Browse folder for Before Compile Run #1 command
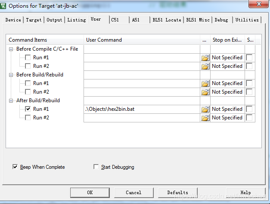Screen dimensions: 270x204 [205, 58]
